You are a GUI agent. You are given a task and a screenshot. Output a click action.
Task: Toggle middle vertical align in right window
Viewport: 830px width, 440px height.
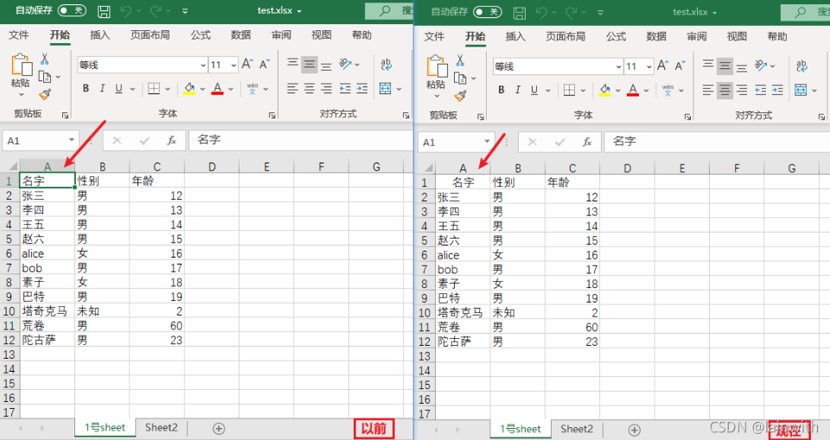(725, 67)
